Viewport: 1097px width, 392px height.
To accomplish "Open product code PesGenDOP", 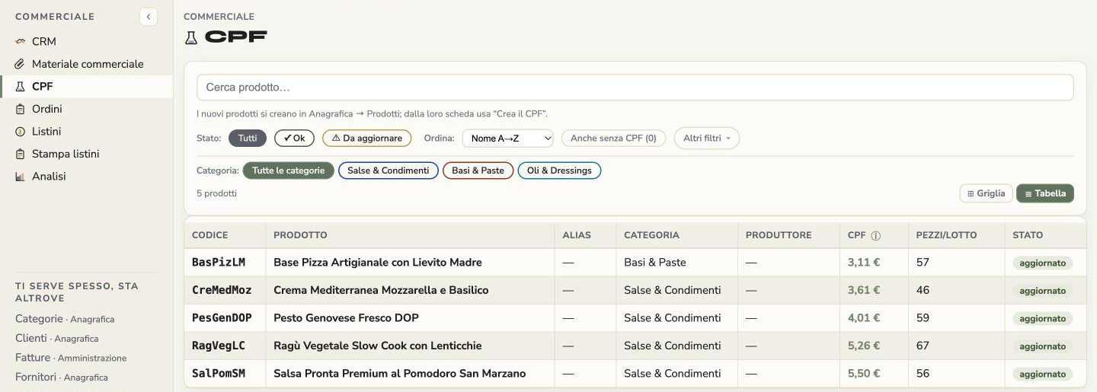I will coord(222,318).
